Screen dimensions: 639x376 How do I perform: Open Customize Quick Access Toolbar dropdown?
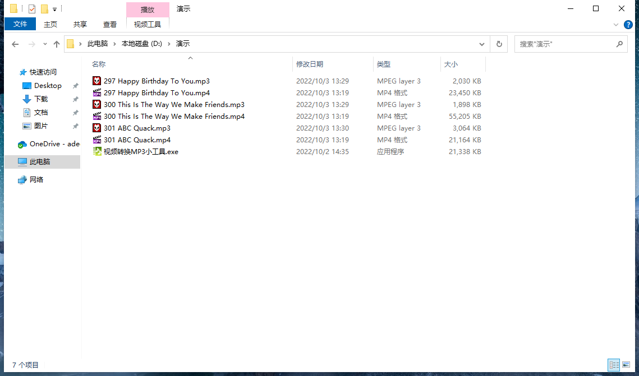(54, 10)
